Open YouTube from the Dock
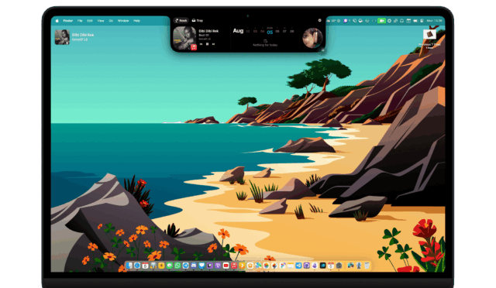Image resolution: width=496 pixels, height=288 pixels. coord(226,266)
